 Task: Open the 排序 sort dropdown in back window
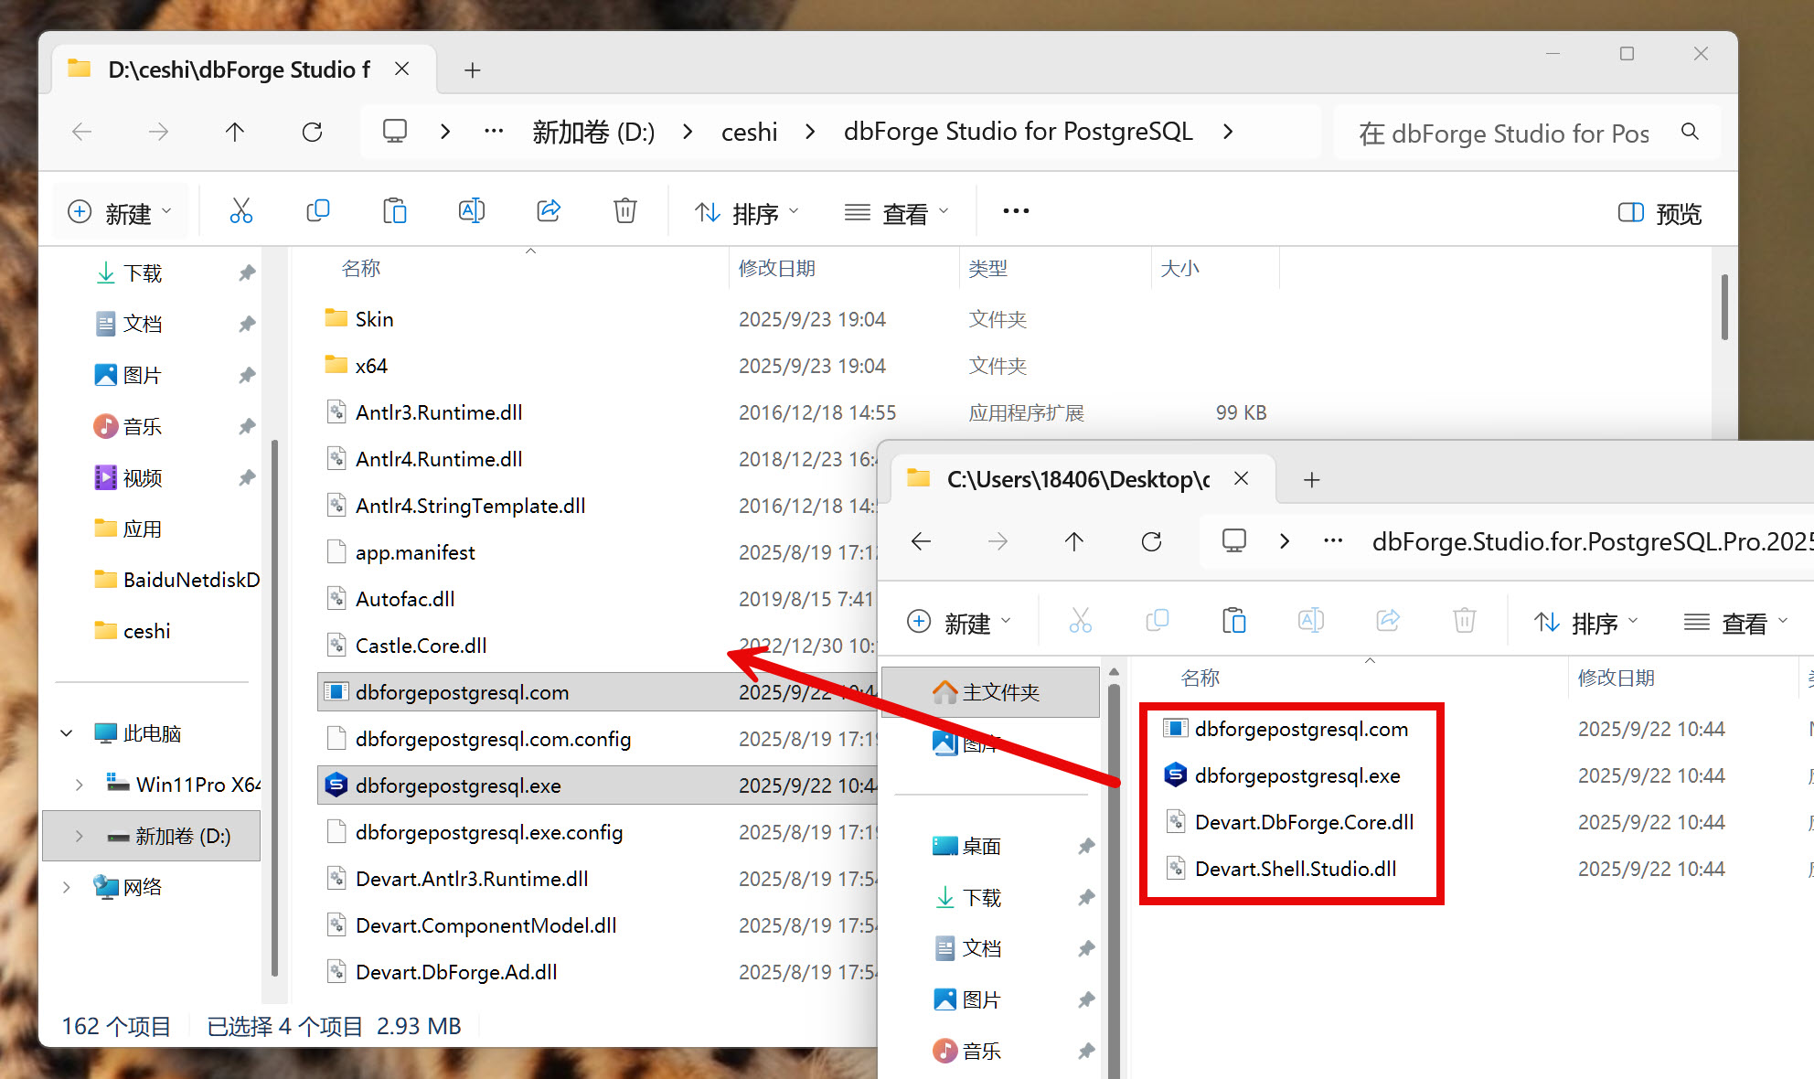(x=745, y=213)
